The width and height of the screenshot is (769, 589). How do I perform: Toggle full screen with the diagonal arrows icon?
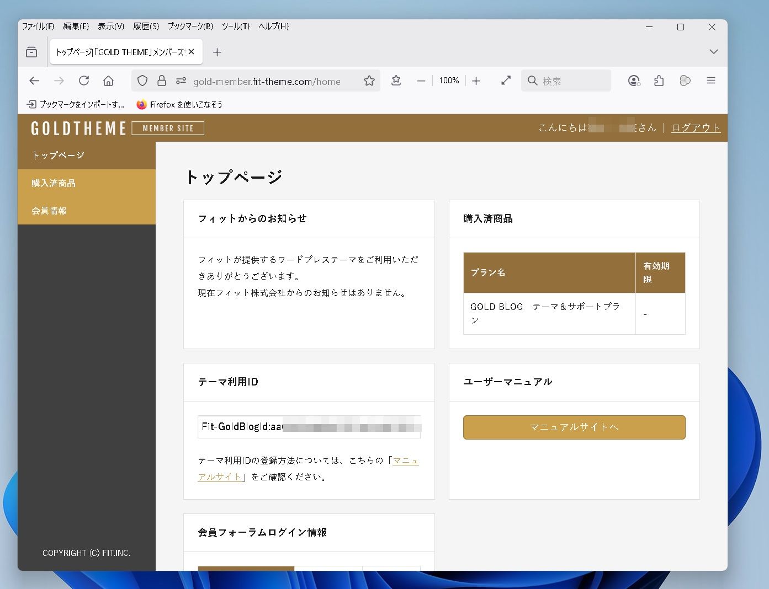click(506, 81)
